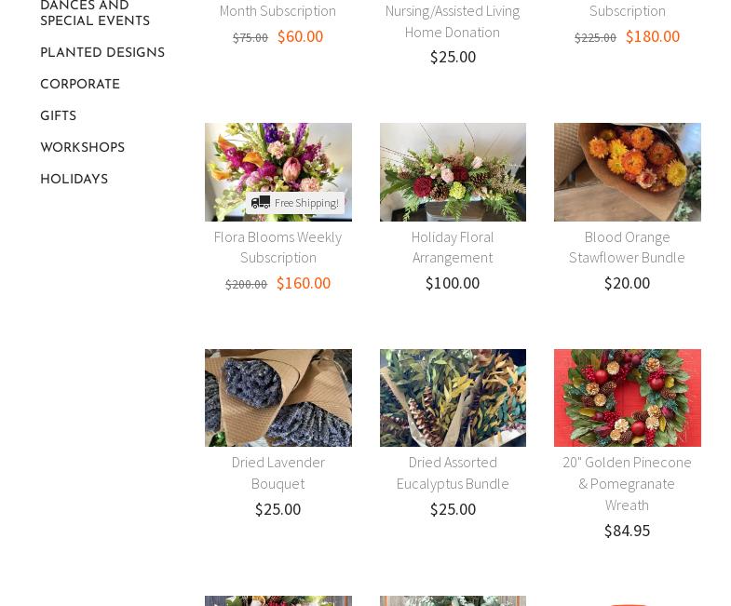731x606 pixels.
Task: Open Blood Orange Strawflower Bundle link
Action: click(627, 247)
